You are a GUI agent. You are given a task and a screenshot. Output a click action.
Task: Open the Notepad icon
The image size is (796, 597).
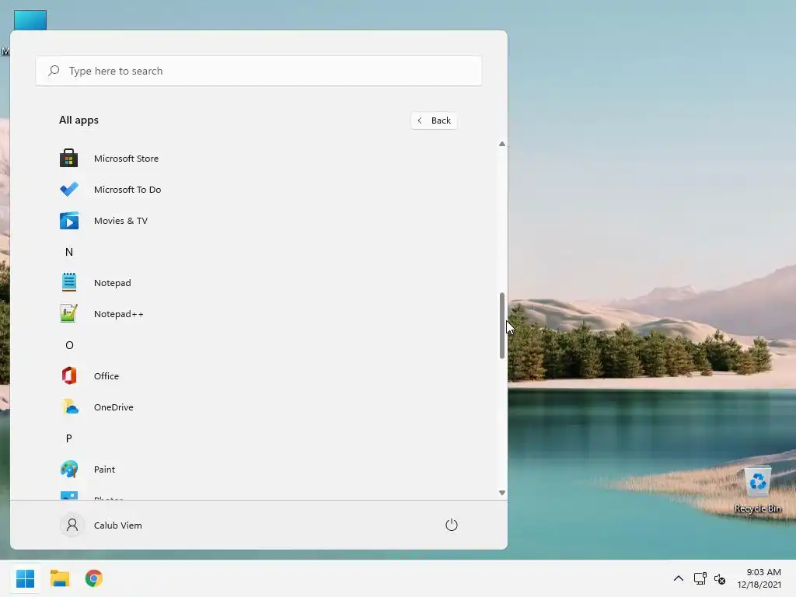(x=69, y=282)
